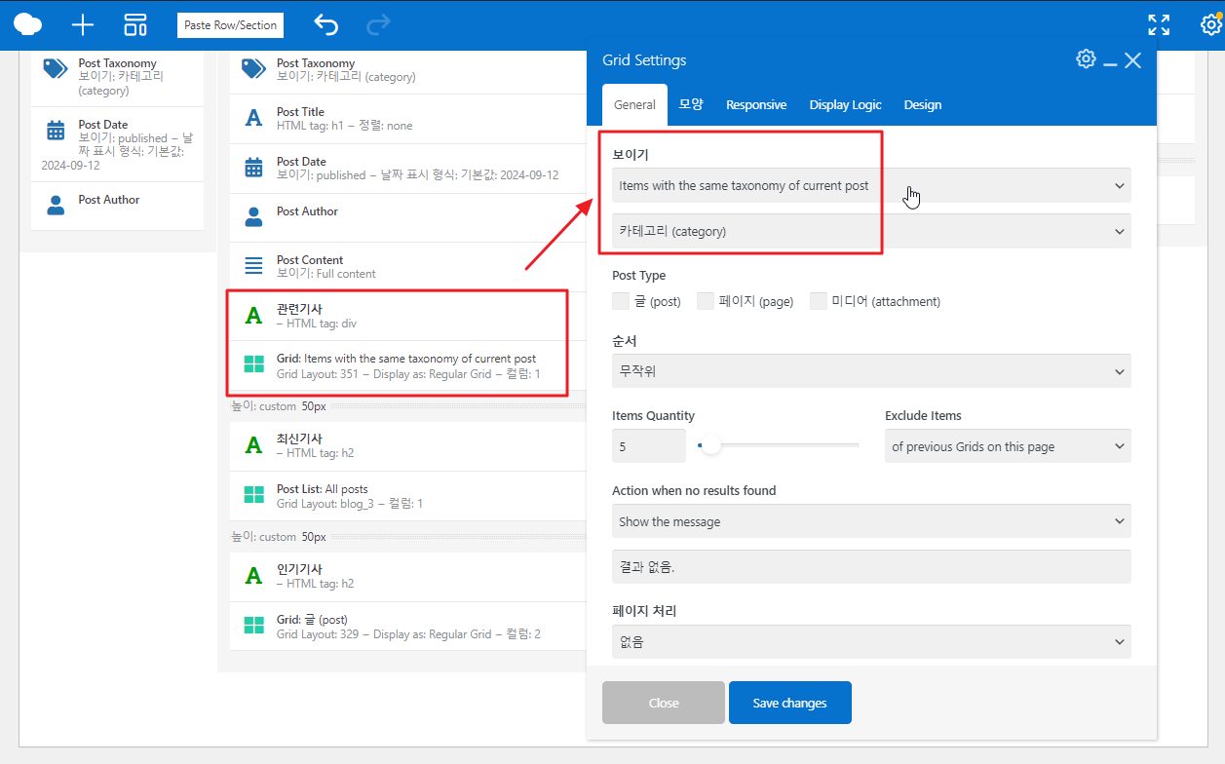Screen dimensions: 1225x764
Task: Open the top-right page settings gear
Action: (1210, 24)
